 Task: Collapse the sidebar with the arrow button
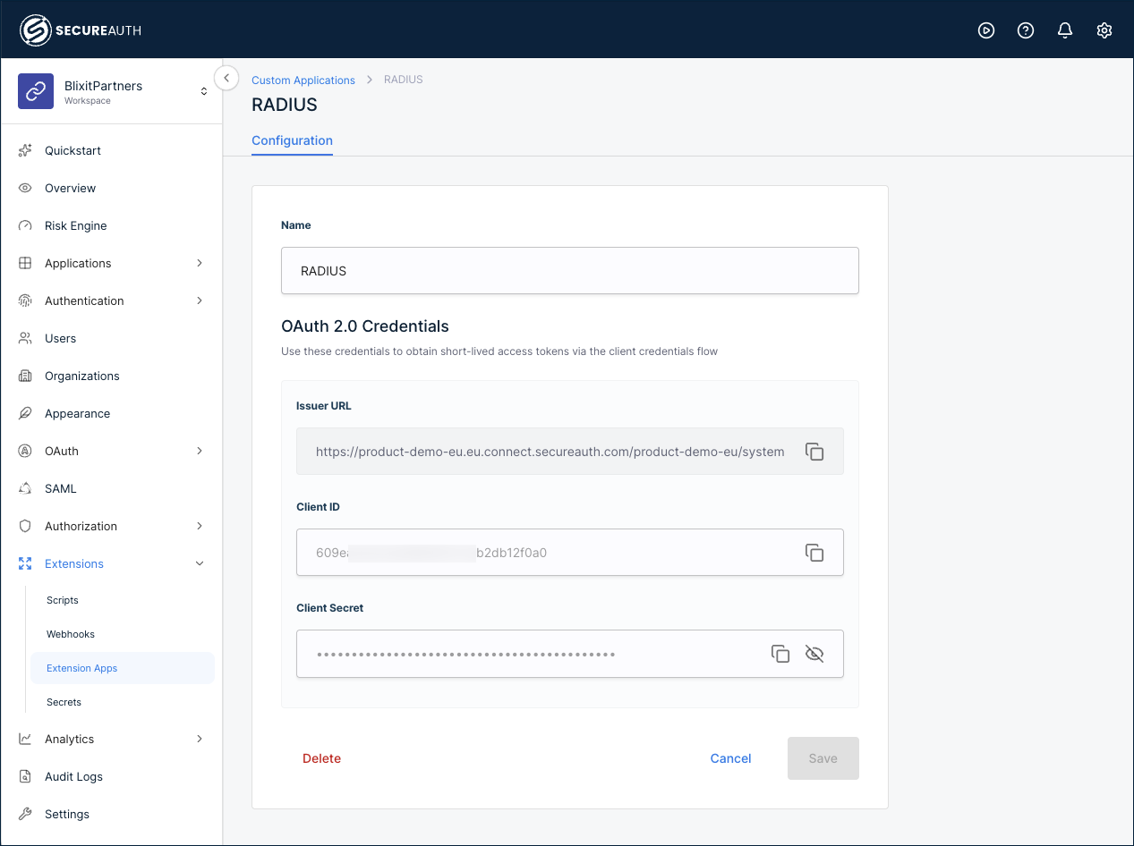226,78
